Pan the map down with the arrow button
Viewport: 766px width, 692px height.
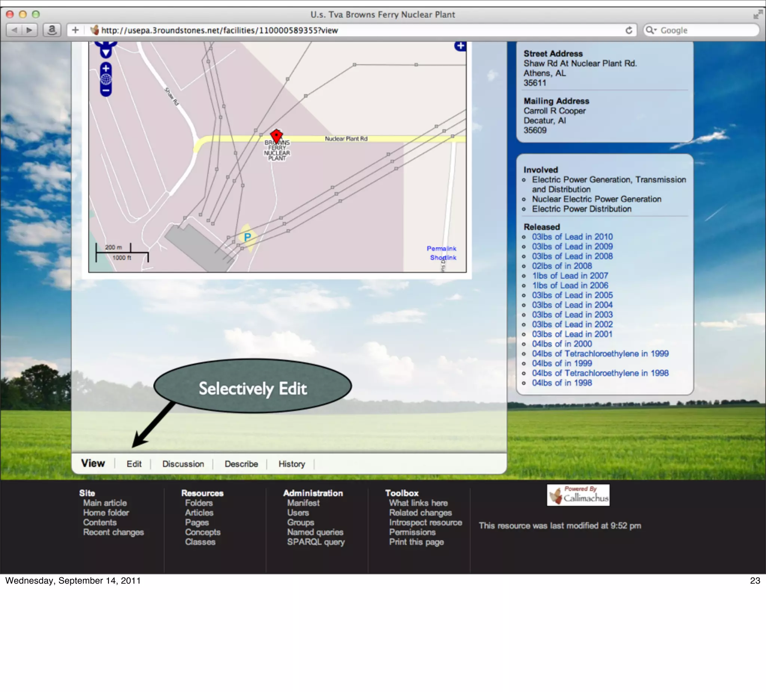pos(106,52)
